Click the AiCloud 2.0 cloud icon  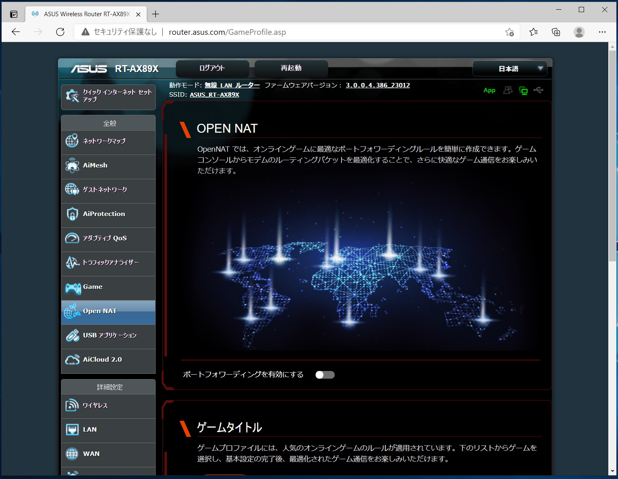pos(72,359)
